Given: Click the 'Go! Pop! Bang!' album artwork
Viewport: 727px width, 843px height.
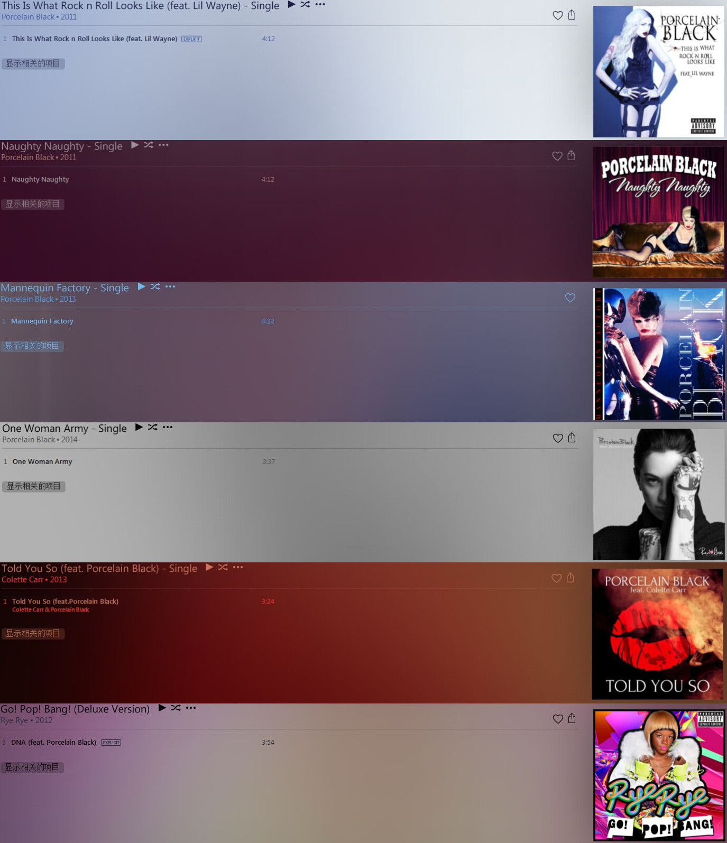Looking at the screenshot, I should click(x=659, y=775).
